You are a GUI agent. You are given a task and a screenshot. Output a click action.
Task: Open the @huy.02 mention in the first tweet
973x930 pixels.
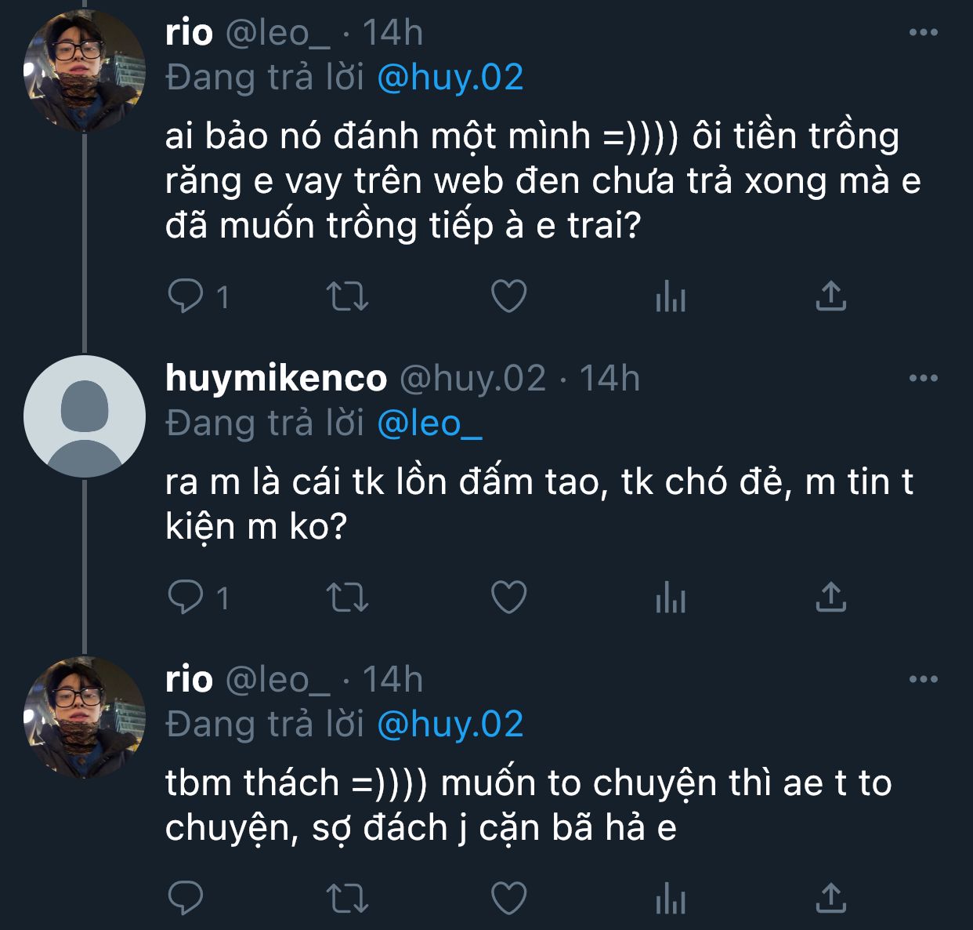[450, 78]
